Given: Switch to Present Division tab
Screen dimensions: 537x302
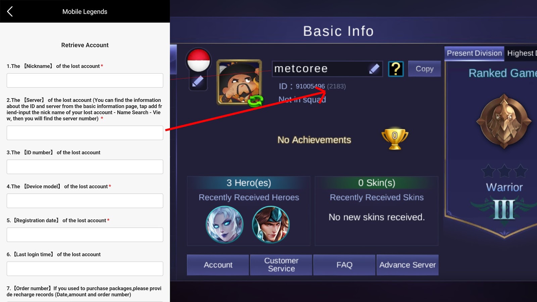Looking at the screenshot, I should point(474,53).
